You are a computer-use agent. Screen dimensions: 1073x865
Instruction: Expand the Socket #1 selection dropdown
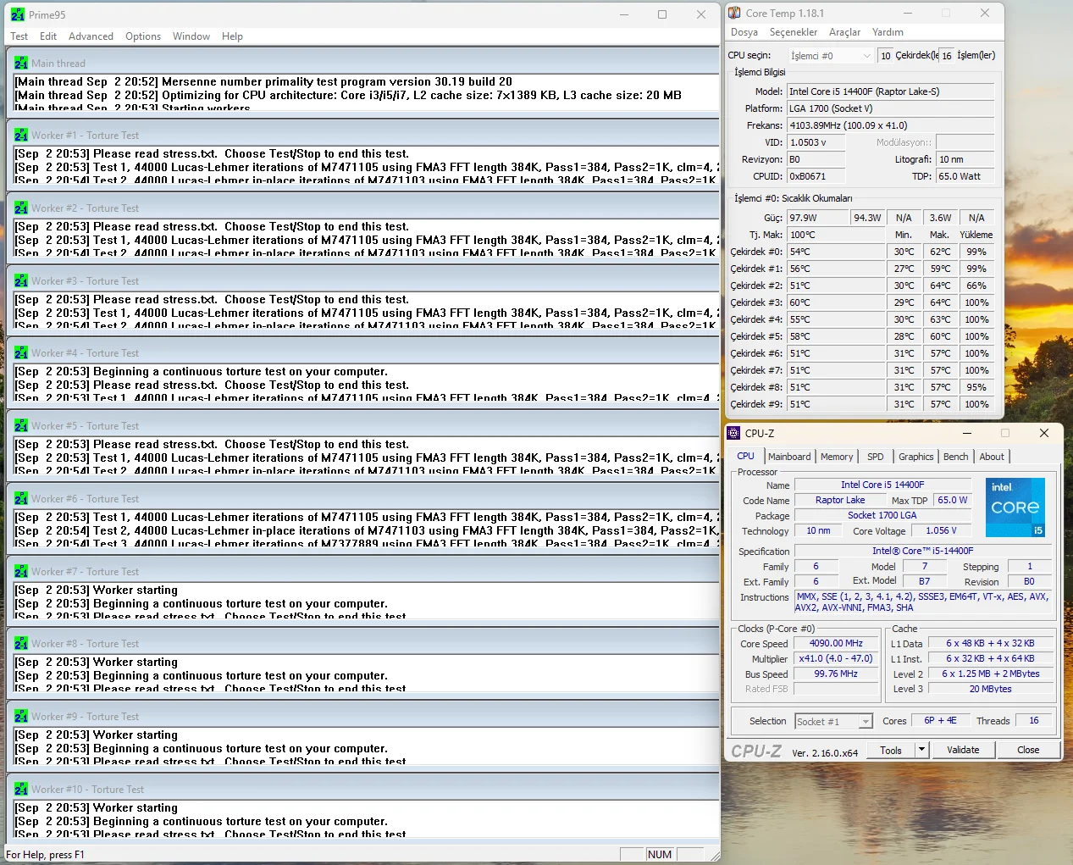(865, 722)
